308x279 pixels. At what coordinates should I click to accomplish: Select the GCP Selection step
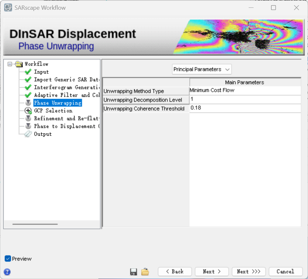(53, 111)
